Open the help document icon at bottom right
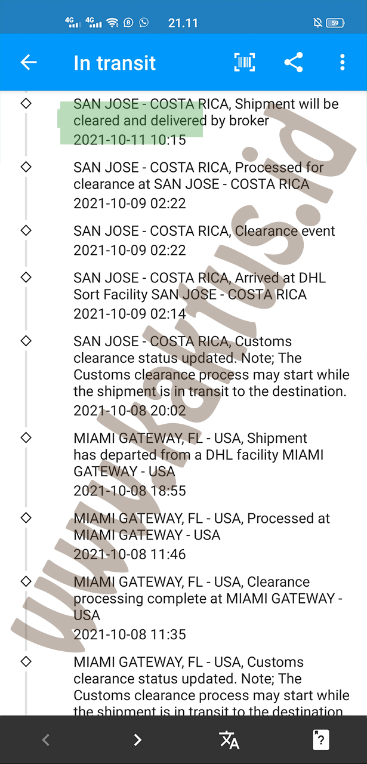The image size is (367, 764). (x=321, y=740)
